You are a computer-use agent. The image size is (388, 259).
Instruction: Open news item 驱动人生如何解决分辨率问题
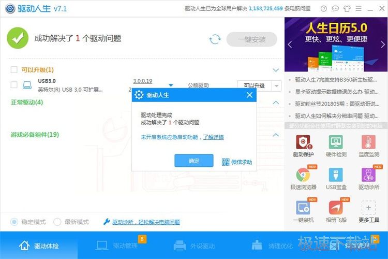(x=337, y=116)
